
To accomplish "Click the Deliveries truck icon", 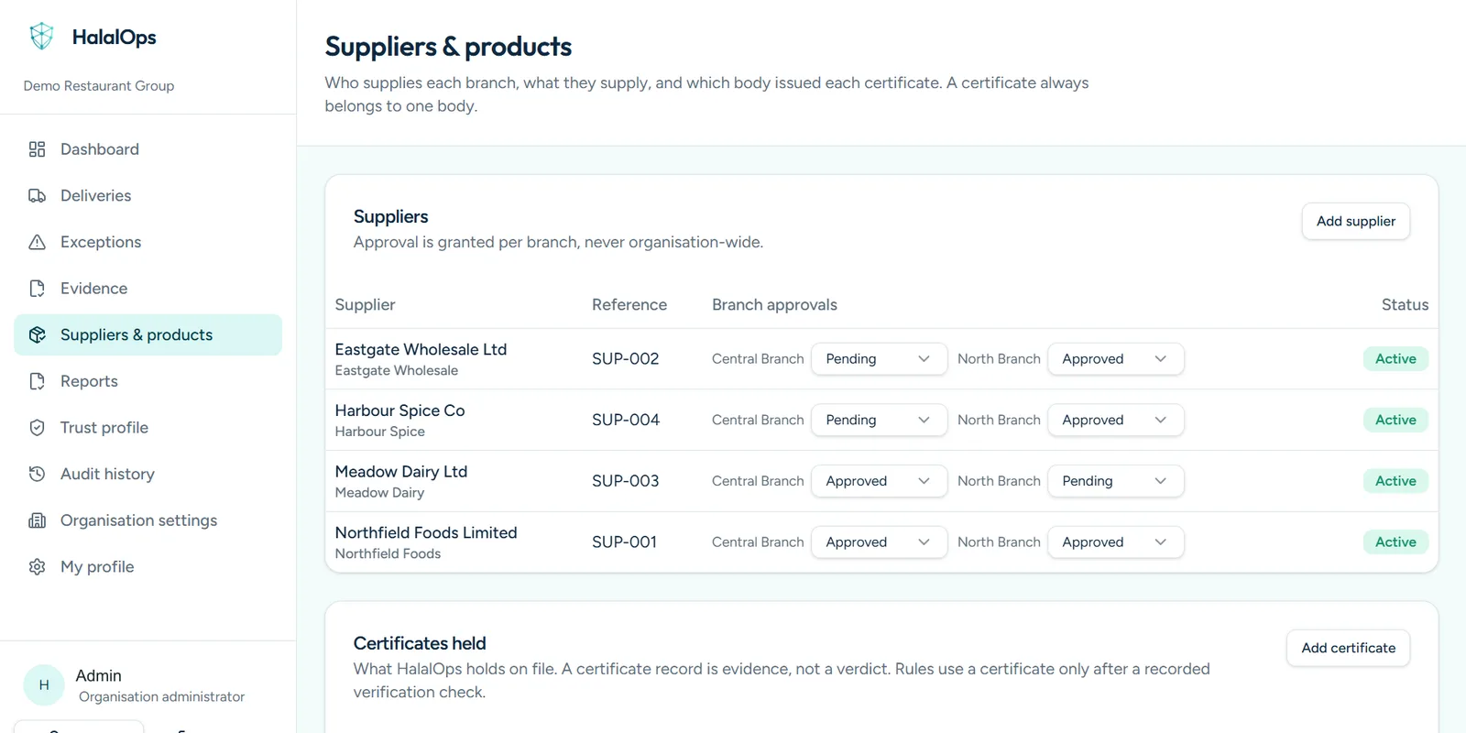I will pyautogui.click(x=37, y=196).
